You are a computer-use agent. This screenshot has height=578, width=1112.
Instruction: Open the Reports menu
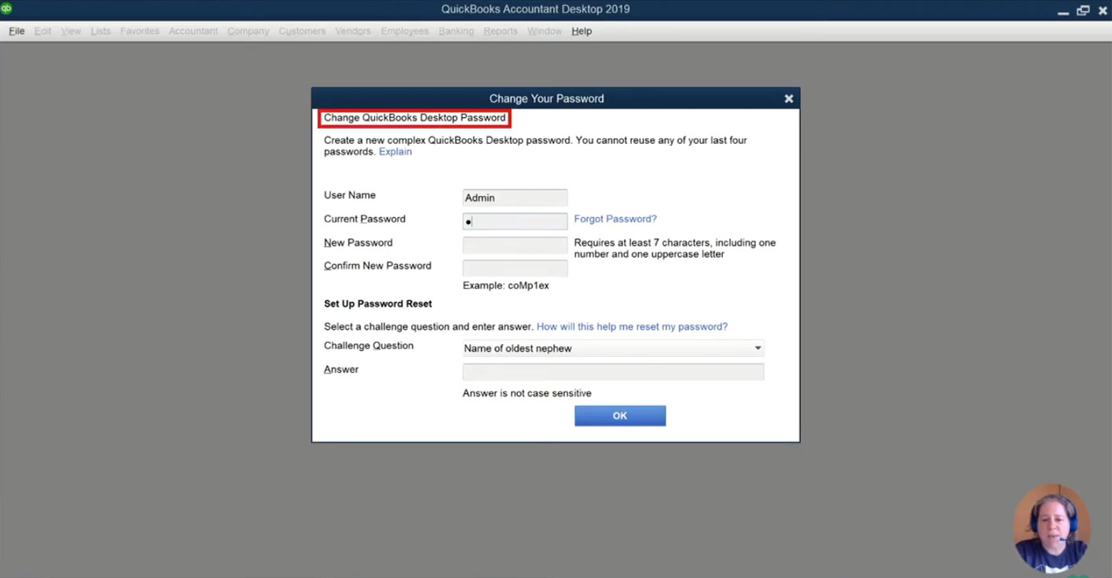click(x=501, y=31)
